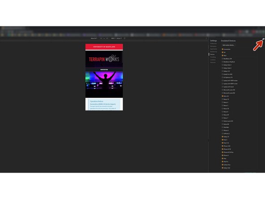The height and width of the screenshot is (199, 265).
Task: Enable the BlackBerry PlayBook device checkbox
Action: [222, 62]
